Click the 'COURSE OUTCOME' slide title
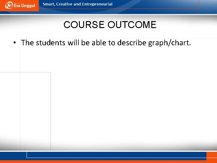 (110, 25)
